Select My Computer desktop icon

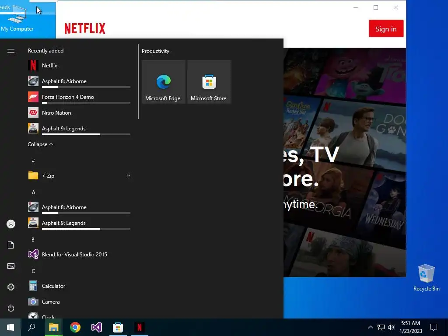point(17,17)
